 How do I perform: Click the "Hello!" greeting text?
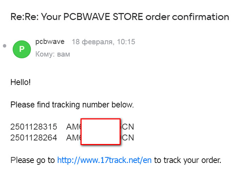point(21,83)
